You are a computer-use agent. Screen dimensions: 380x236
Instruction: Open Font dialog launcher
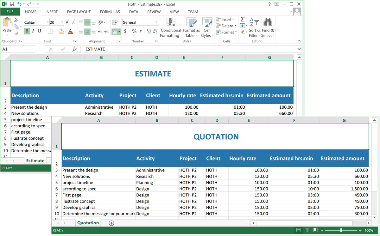[x=75, y=41]
